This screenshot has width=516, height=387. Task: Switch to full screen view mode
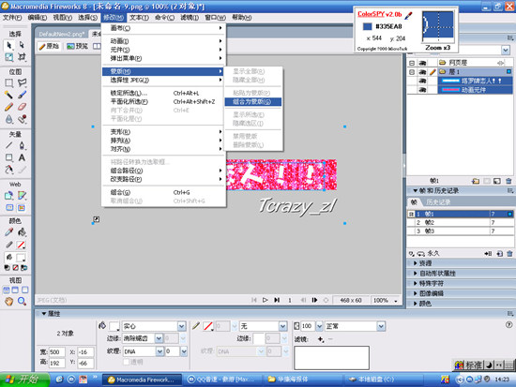coord(24,290)
